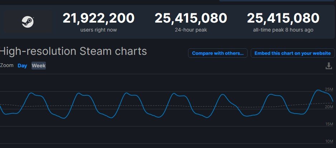Select the 24-hour peak number
Viewport: 336px width, 148px height.
click(x=191, y=18)
